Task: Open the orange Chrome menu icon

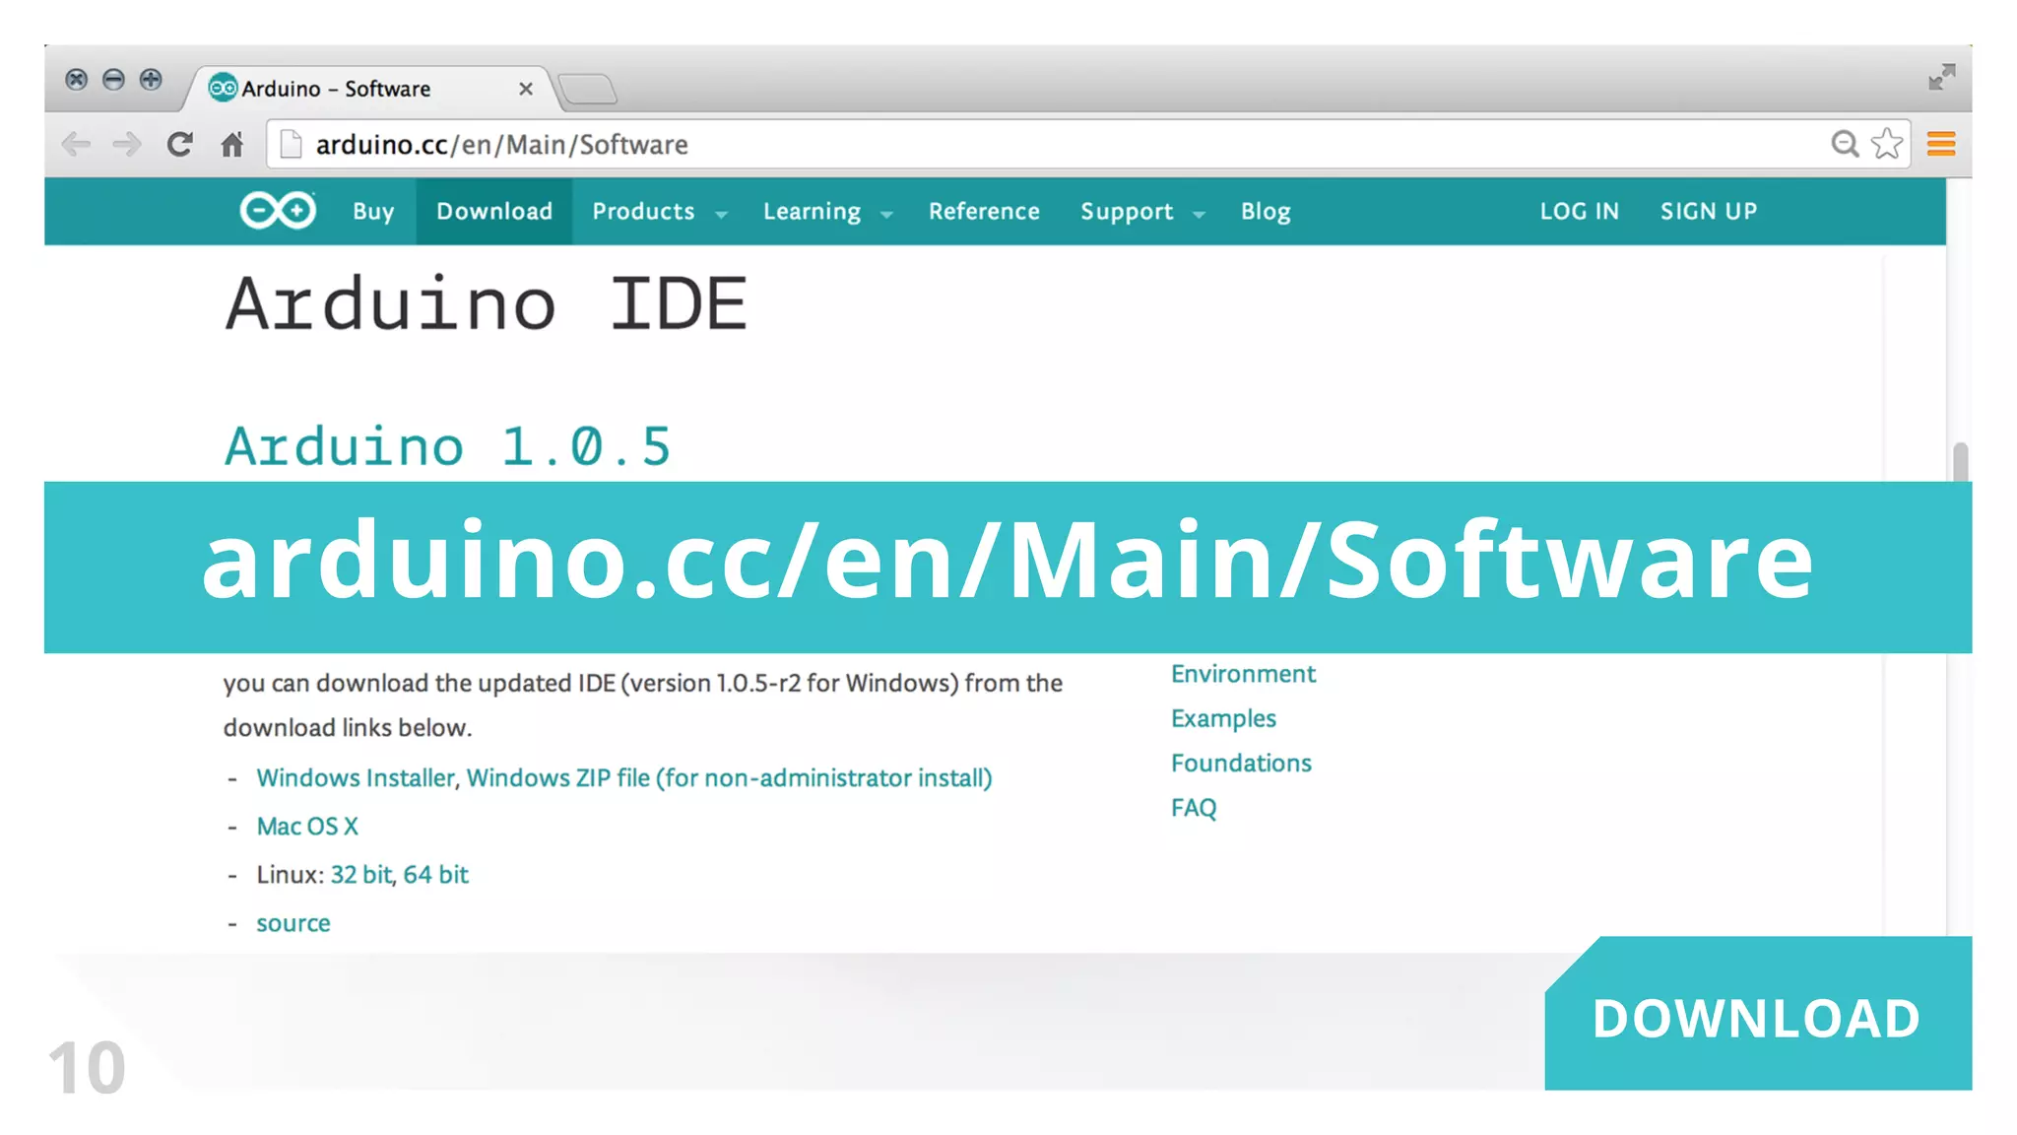Action: (1941, 144)
